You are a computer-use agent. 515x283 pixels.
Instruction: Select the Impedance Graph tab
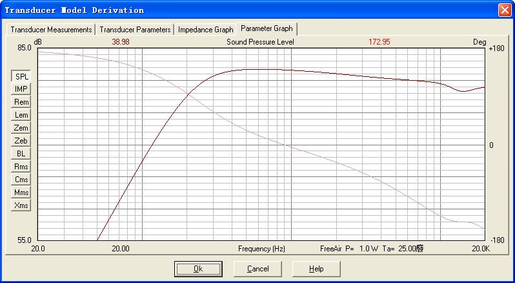[x=206, y=30]
